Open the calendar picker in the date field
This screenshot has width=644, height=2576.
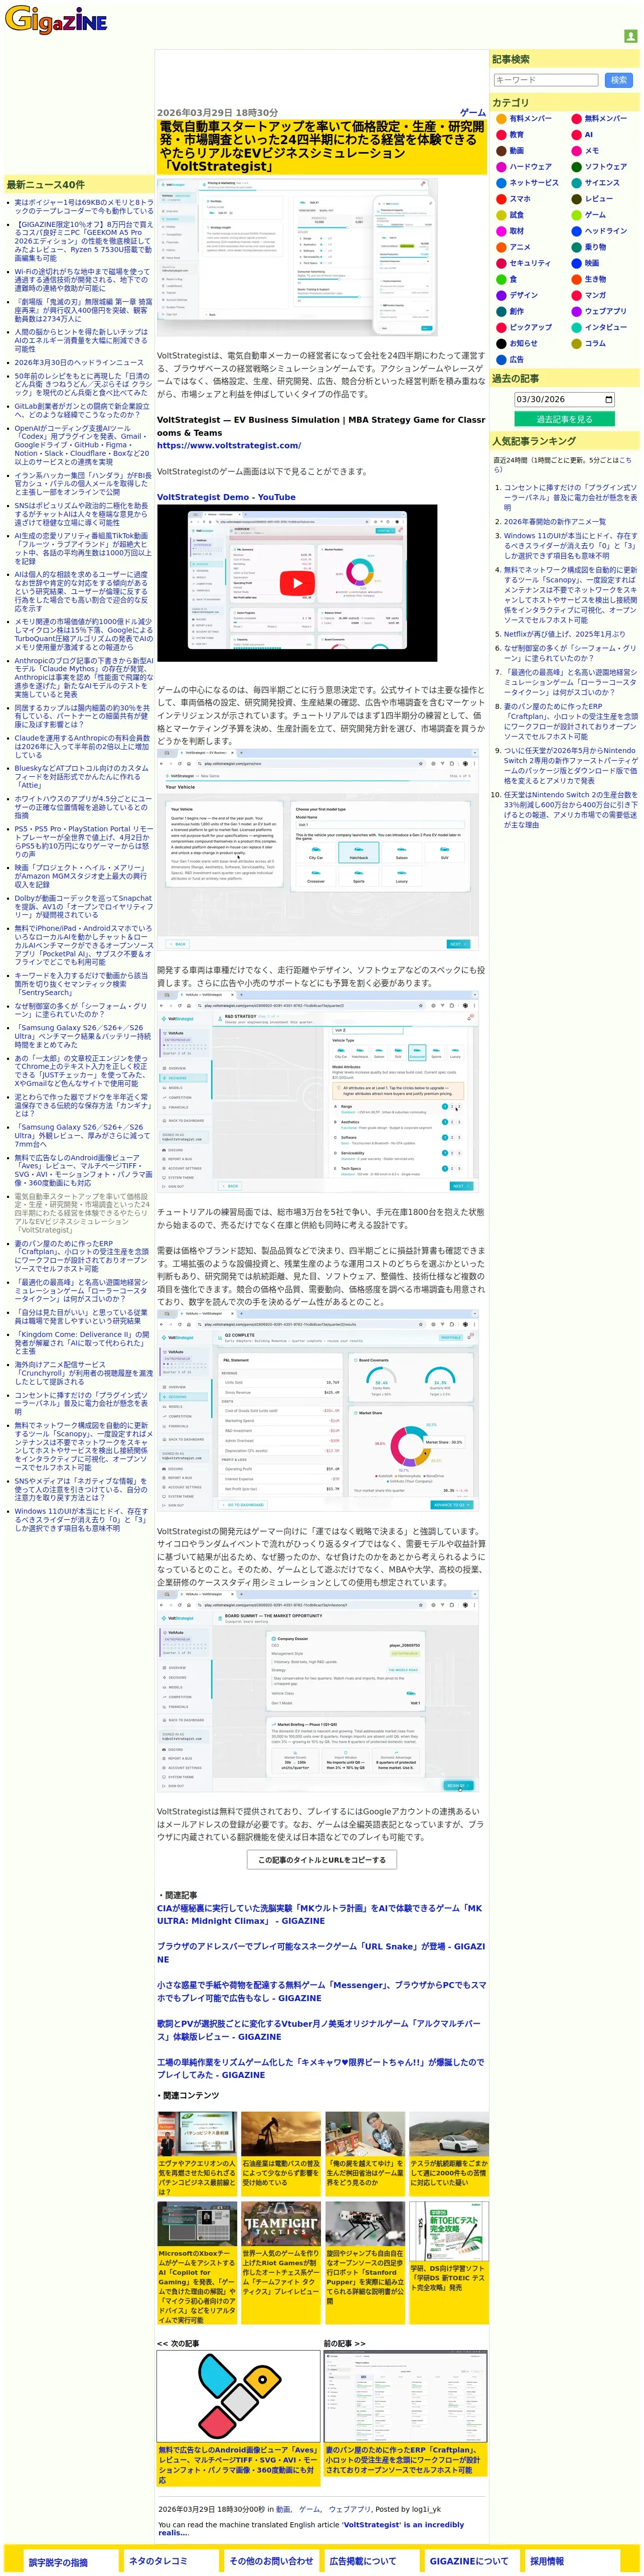[608, 399]
